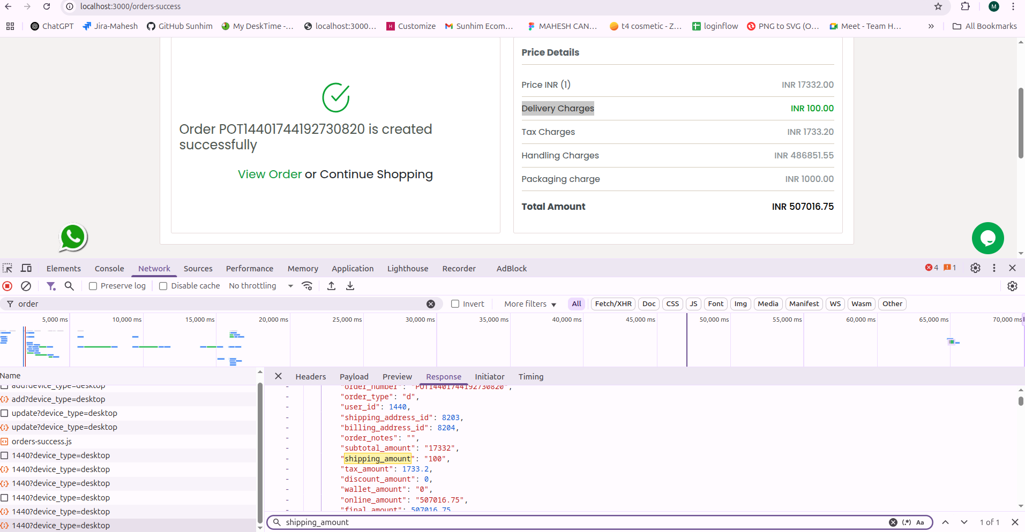Open Network panel settings gear
Image resolution: width=1025 pixels, height=532 pixels.
click(x=1012, y=286)
